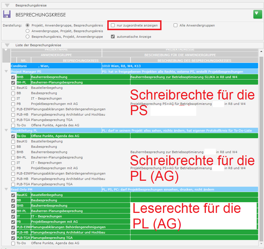Click the green dropdown arrow button
264x249 pixels.
click(258, 14)
